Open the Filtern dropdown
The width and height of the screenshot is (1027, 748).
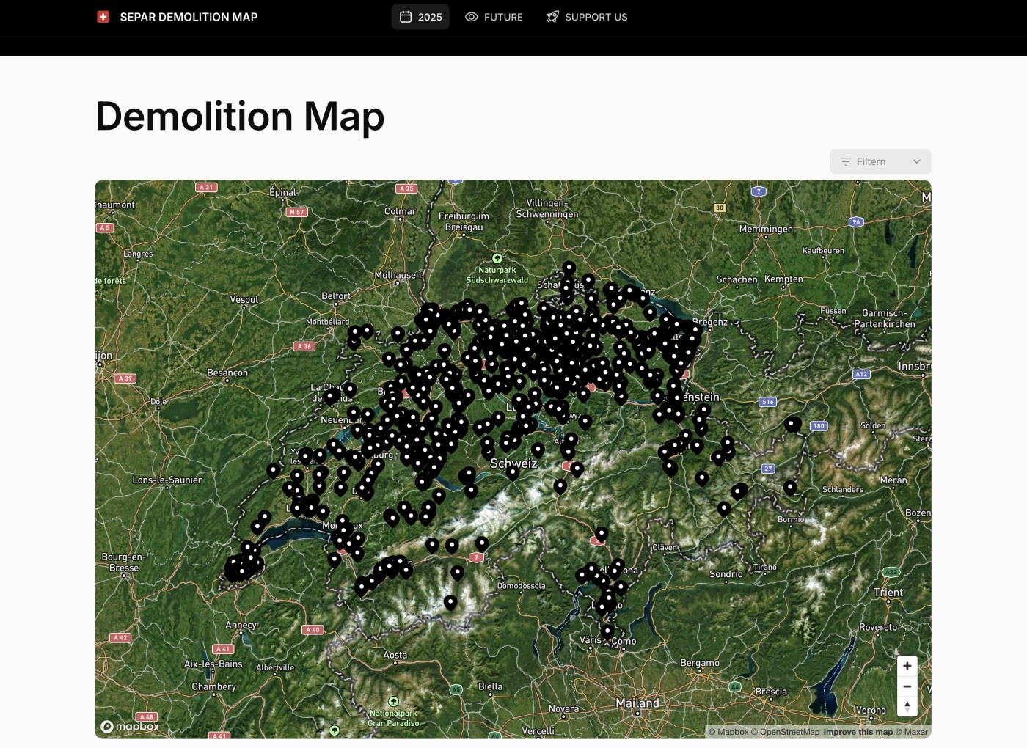[880, 161]
